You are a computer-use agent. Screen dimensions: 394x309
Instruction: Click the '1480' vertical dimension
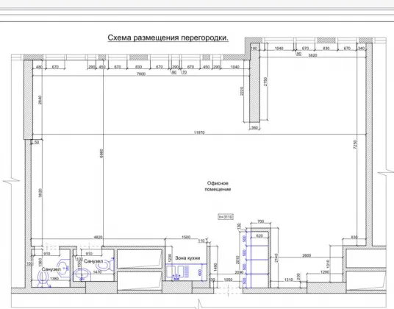click(215, 267)
